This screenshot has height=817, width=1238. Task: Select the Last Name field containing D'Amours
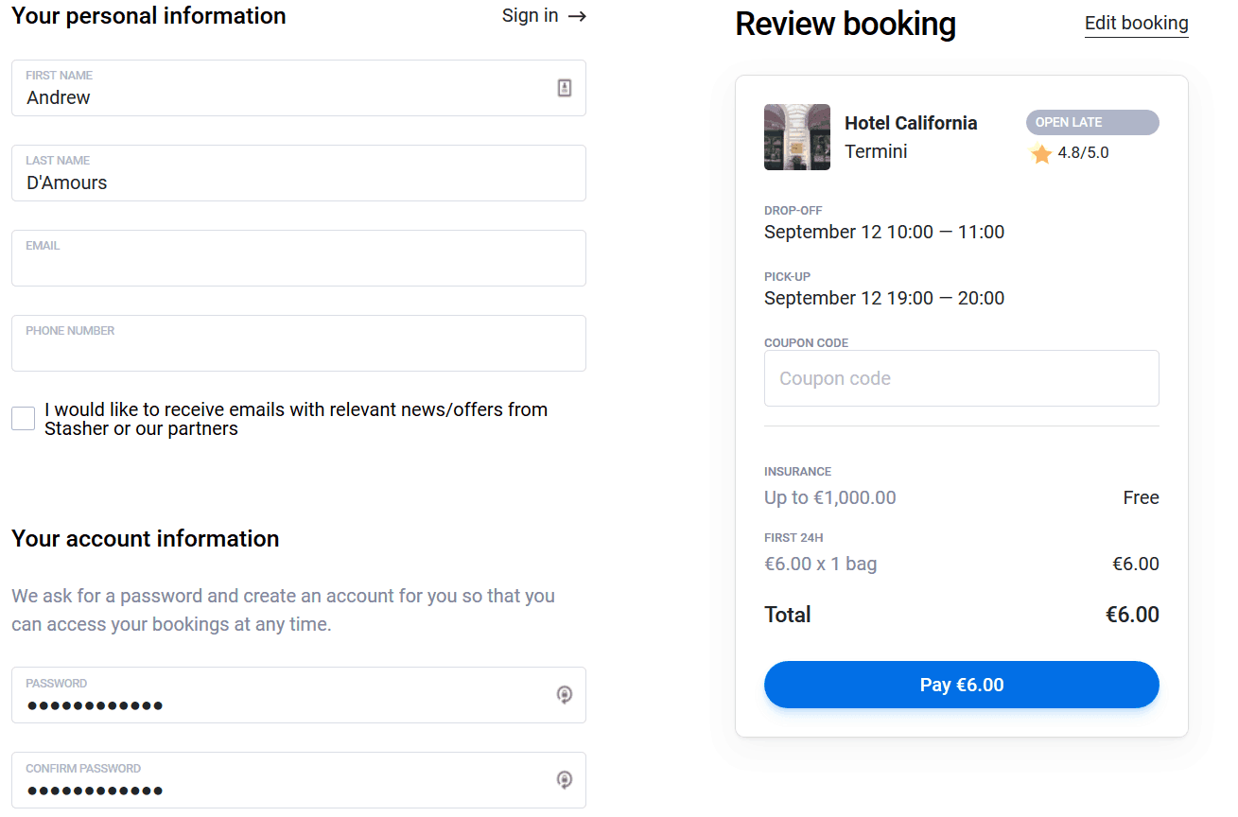(x=299, y=173)
